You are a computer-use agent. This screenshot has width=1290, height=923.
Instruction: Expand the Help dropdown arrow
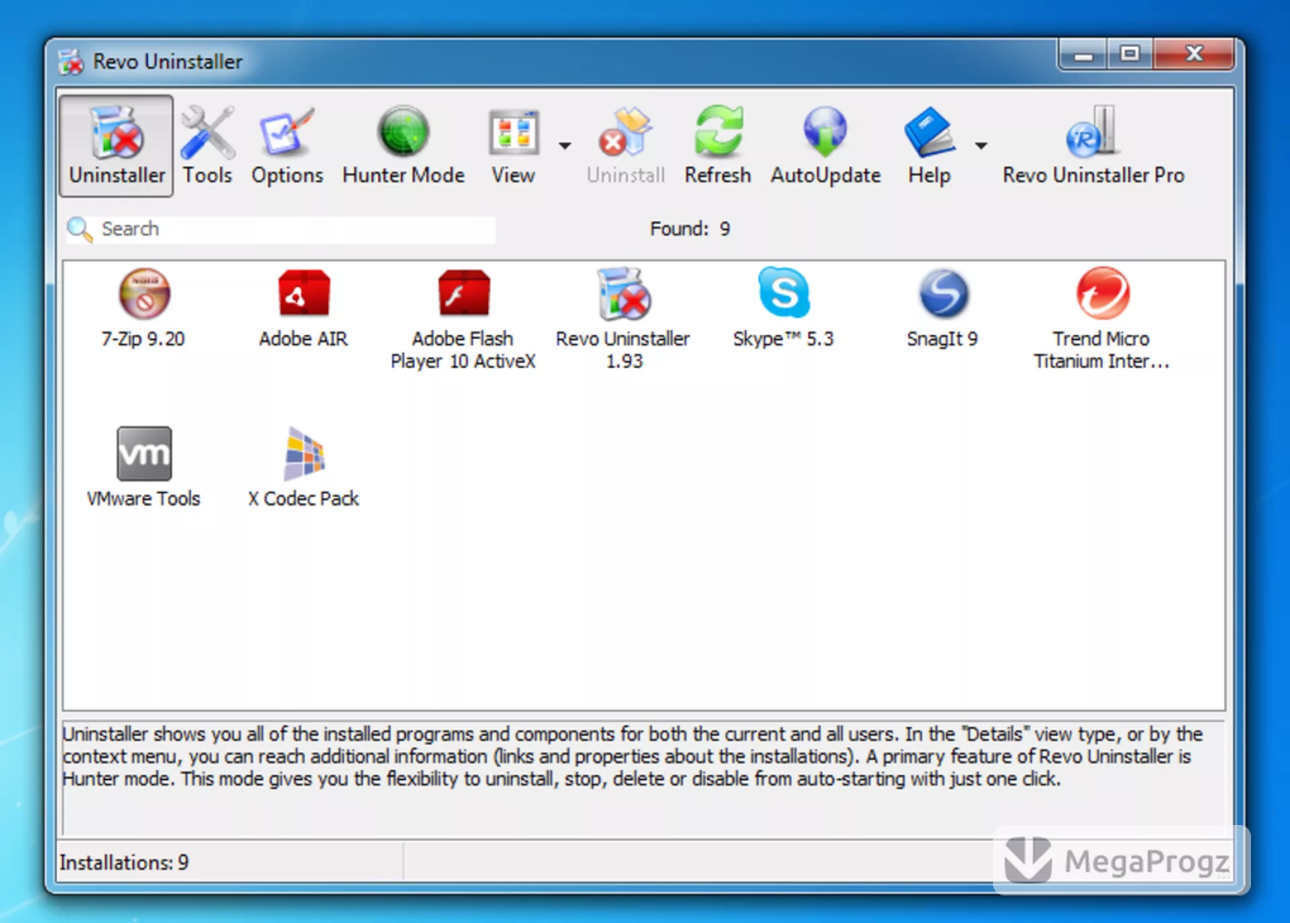[x=981, y=145]
